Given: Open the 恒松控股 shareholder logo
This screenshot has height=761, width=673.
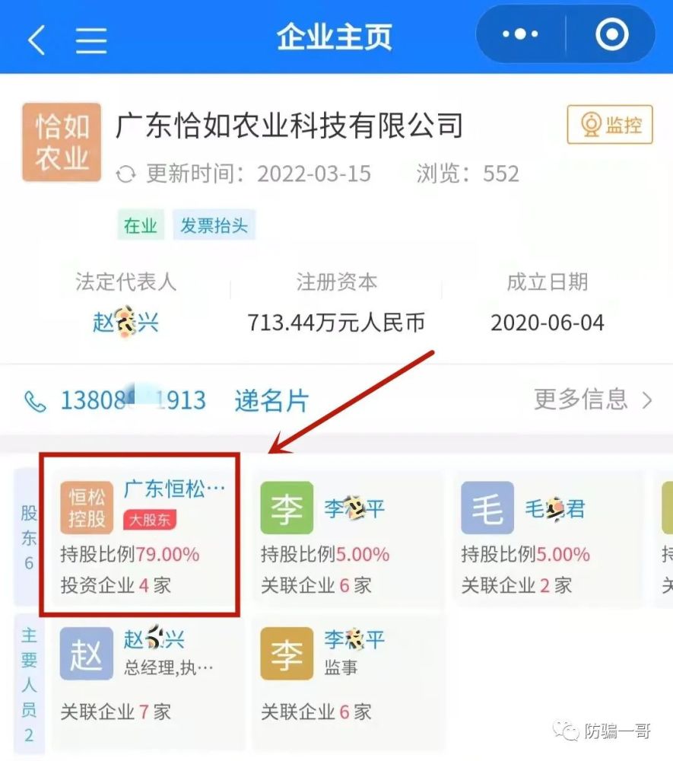Looking at the screenshot, I should click(87, 507).
